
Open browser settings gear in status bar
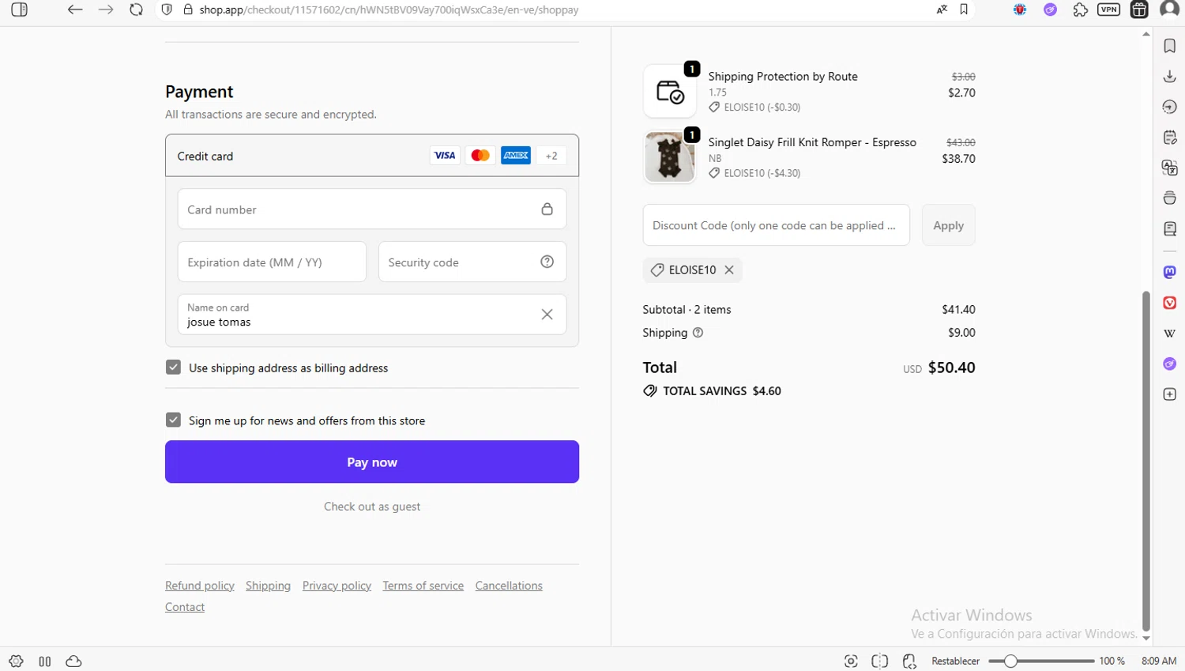coord(16,662)
